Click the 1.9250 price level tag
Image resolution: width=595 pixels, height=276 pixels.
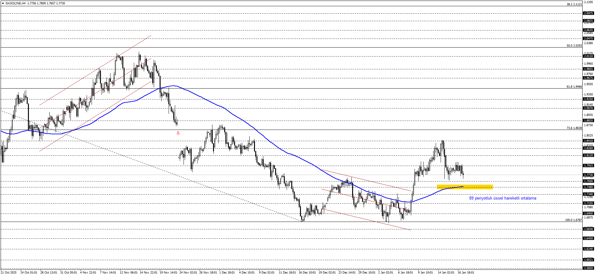(588, 99)
